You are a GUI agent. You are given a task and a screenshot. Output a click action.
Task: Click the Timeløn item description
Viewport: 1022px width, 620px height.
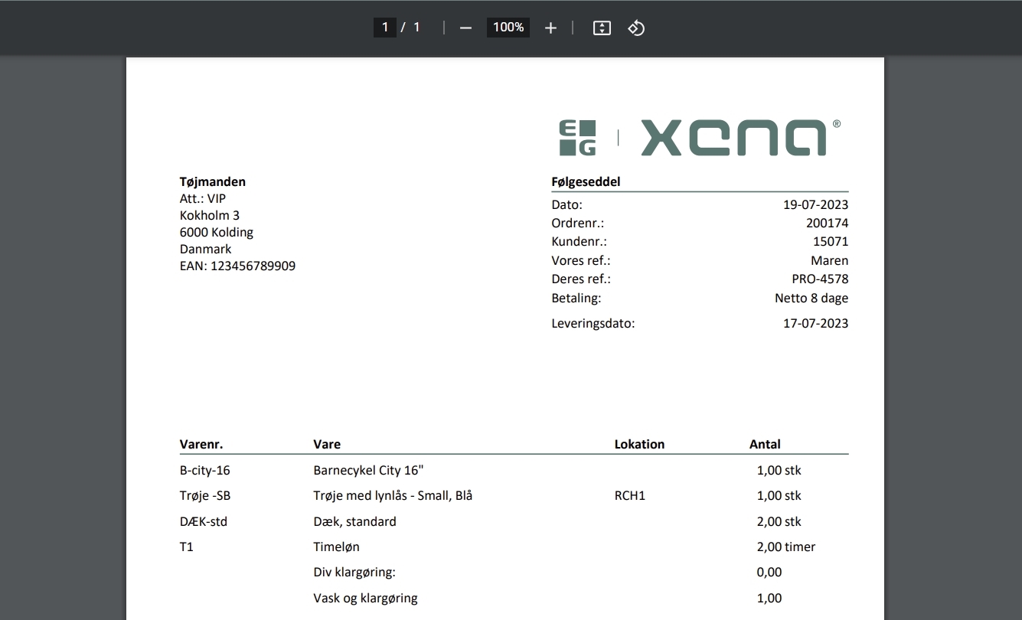[336, 547]
